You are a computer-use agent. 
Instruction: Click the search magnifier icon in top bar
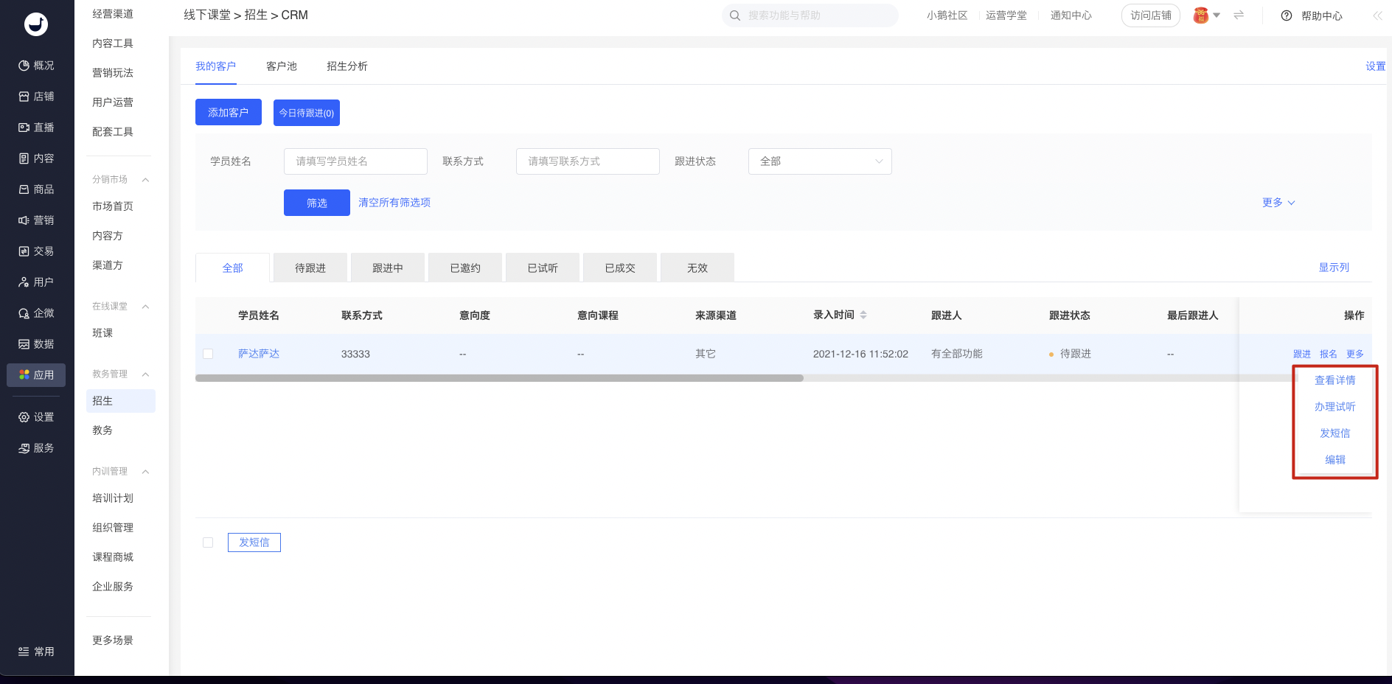735,15
